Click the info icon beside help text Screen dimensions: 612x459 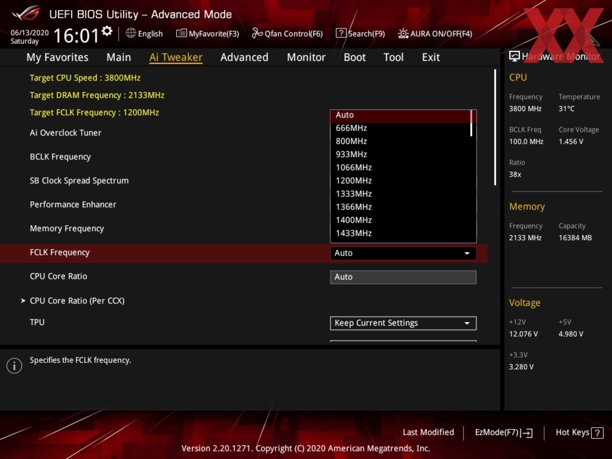point(14,365)
